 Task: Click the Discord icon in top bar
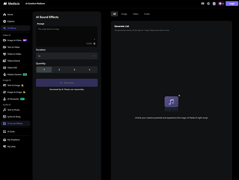coord(203,4)
